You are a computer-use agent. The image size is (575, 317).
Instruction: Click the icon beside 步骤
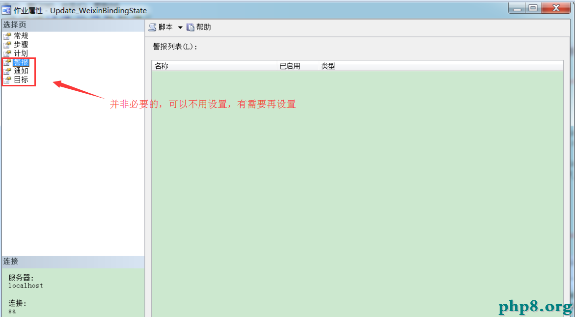click(7, 45)
